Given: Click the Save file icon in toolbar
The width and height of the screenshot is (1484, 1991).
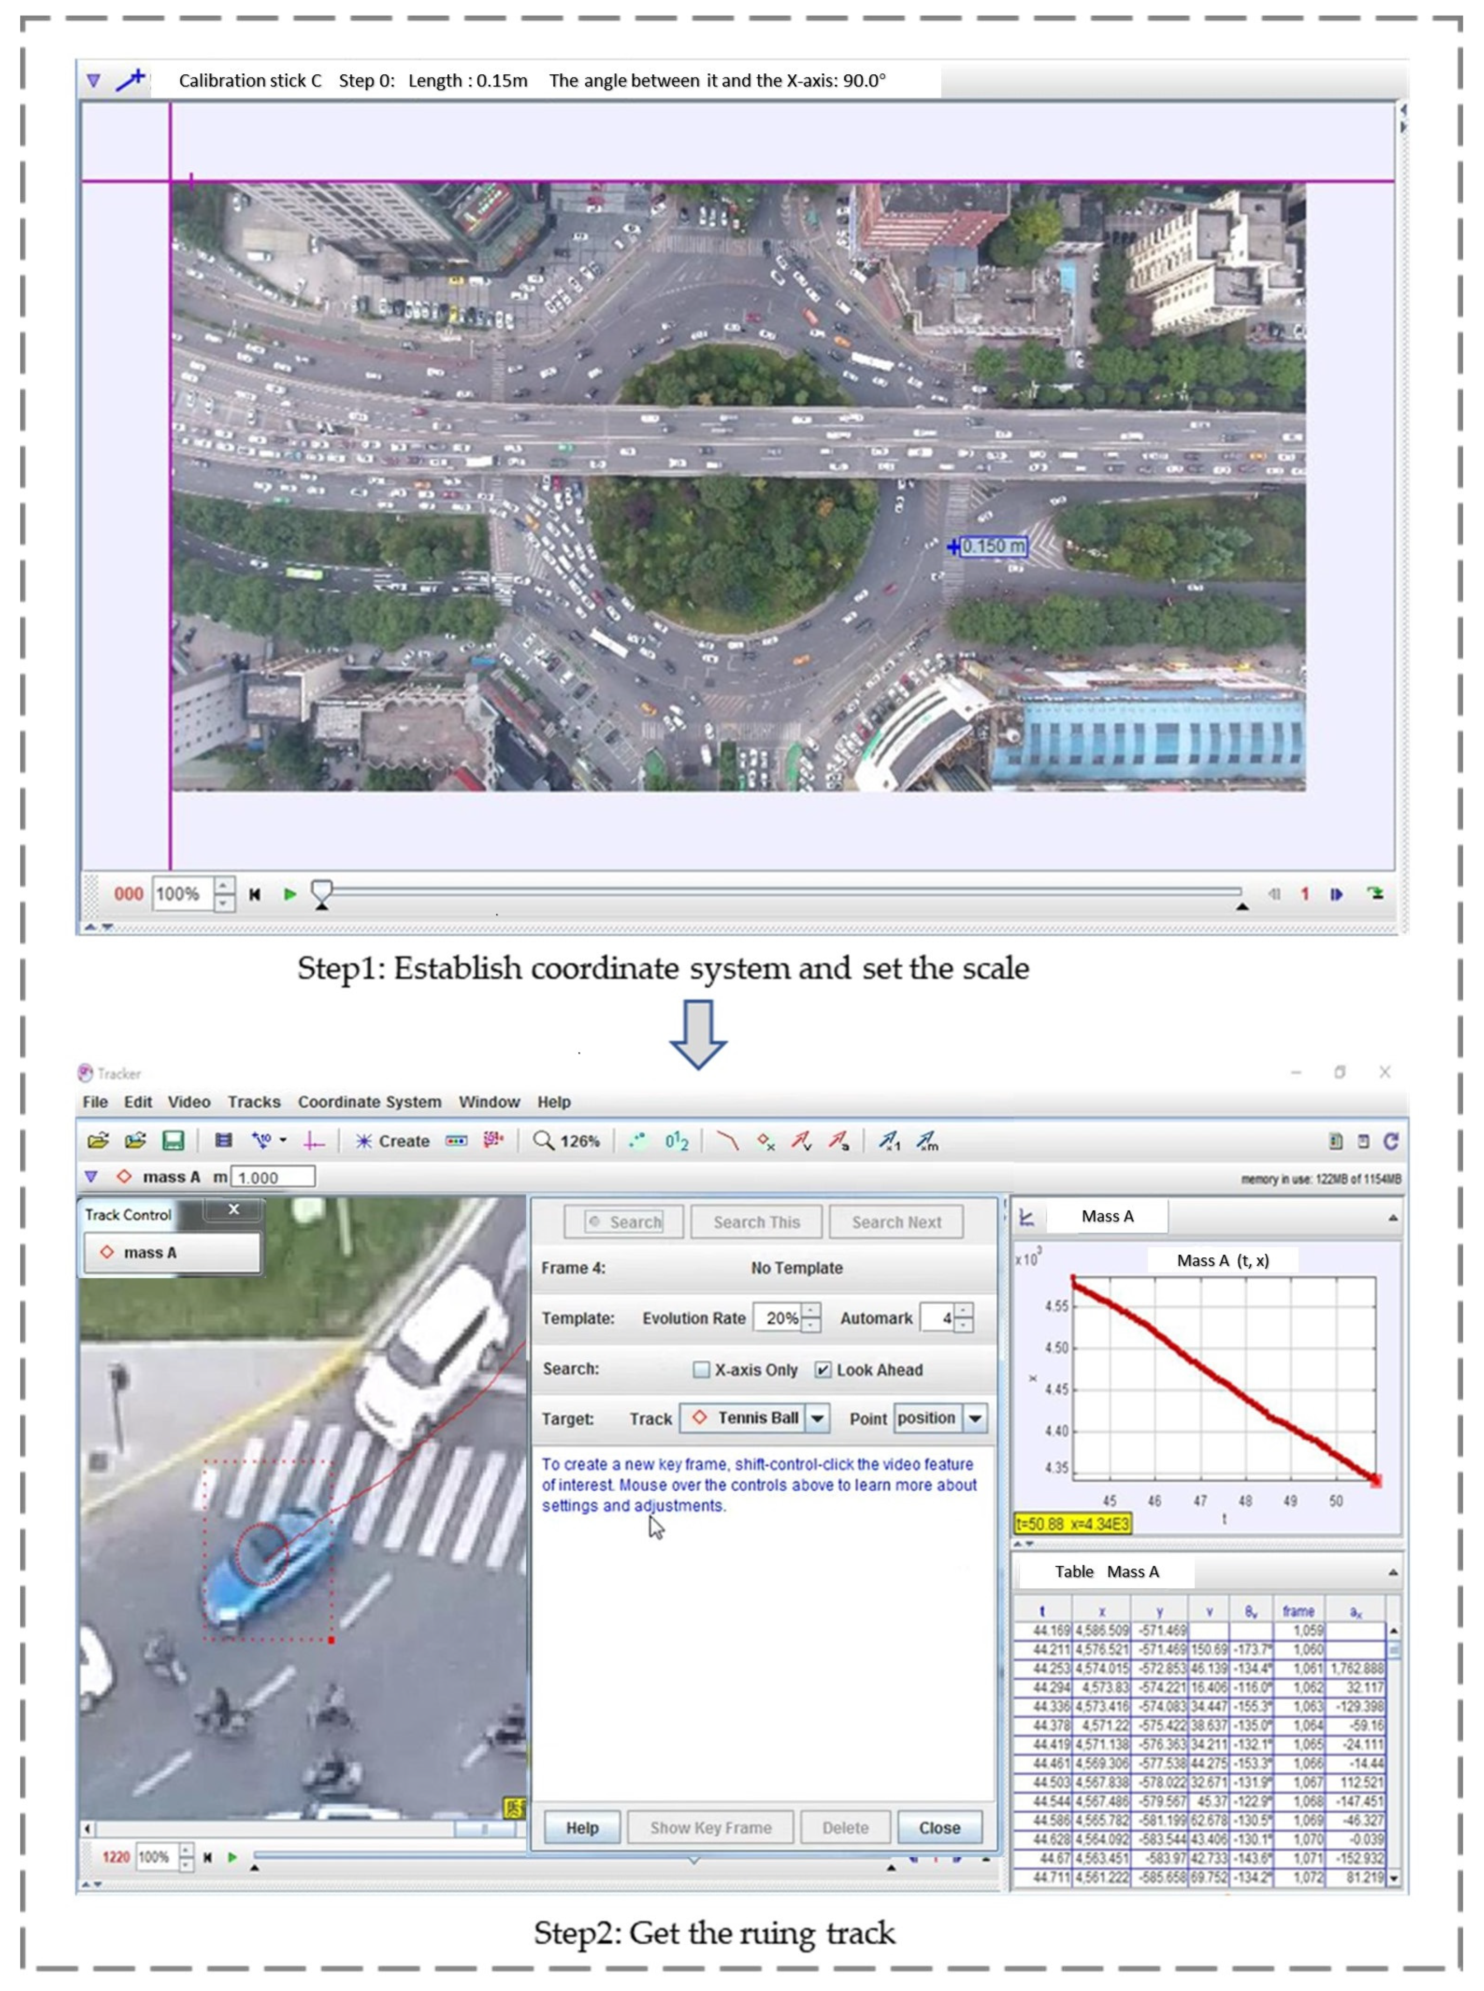Looking at the screenshot, I should pyautogui.click(x=172, y=1140).
